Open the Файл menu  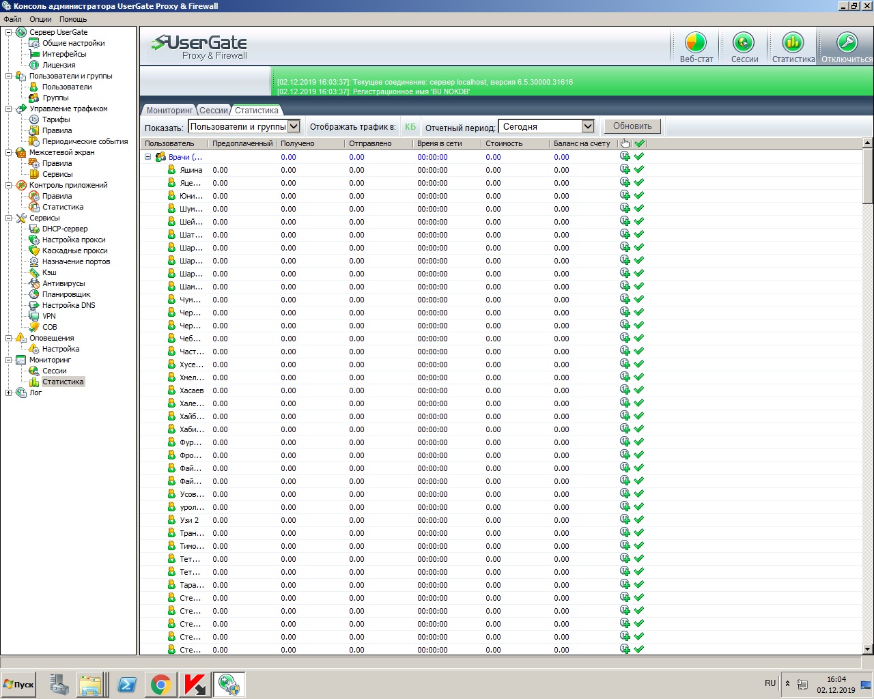click(12, 19)
